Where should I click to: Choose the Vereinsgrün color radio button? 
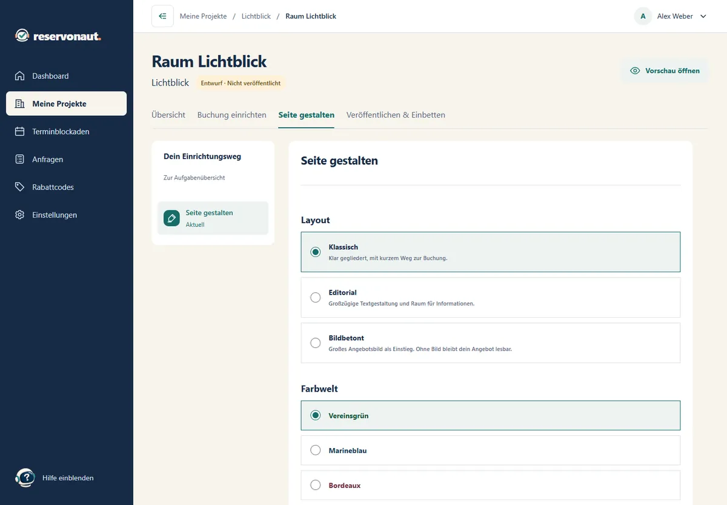click(x=315, y=416)
